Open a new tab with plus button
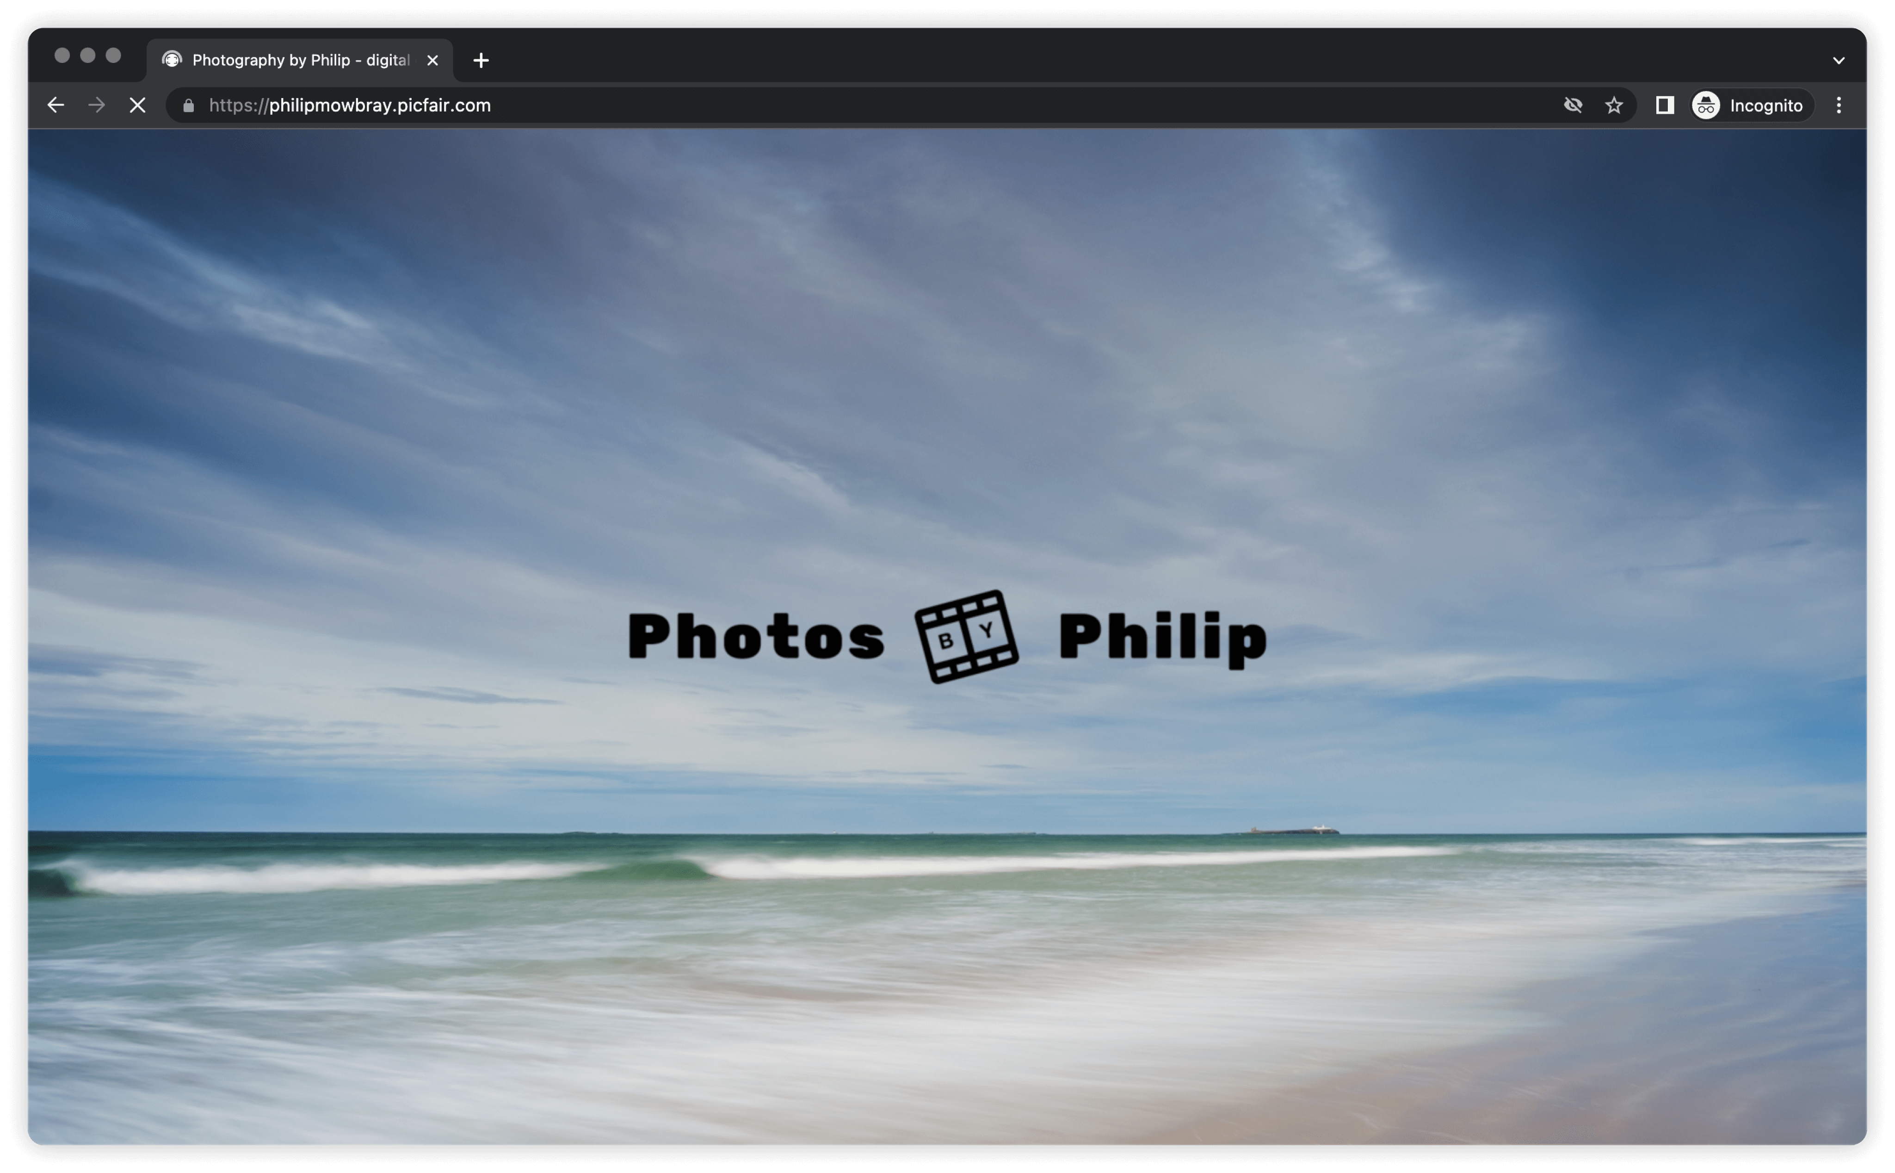Image resolution: width=1895 pixels, height=1173 pixels. pos(481,61)
